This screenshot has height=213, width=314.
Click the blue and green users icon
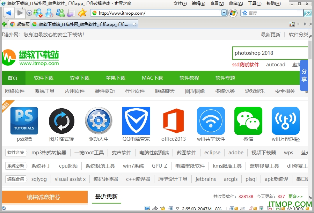pos(60,13)
